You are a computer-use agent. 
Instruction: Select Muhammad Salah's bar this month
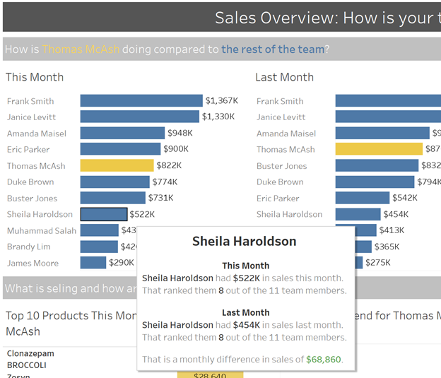coord(99,230)
